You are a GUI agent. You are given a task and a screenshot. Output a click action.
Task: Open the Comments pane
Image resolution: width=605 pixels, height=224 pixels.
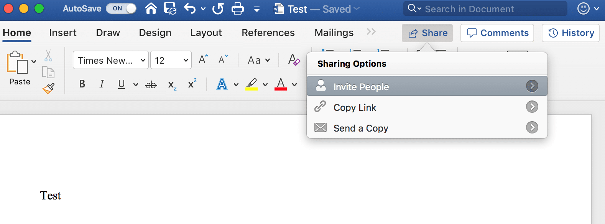(497, 33)
